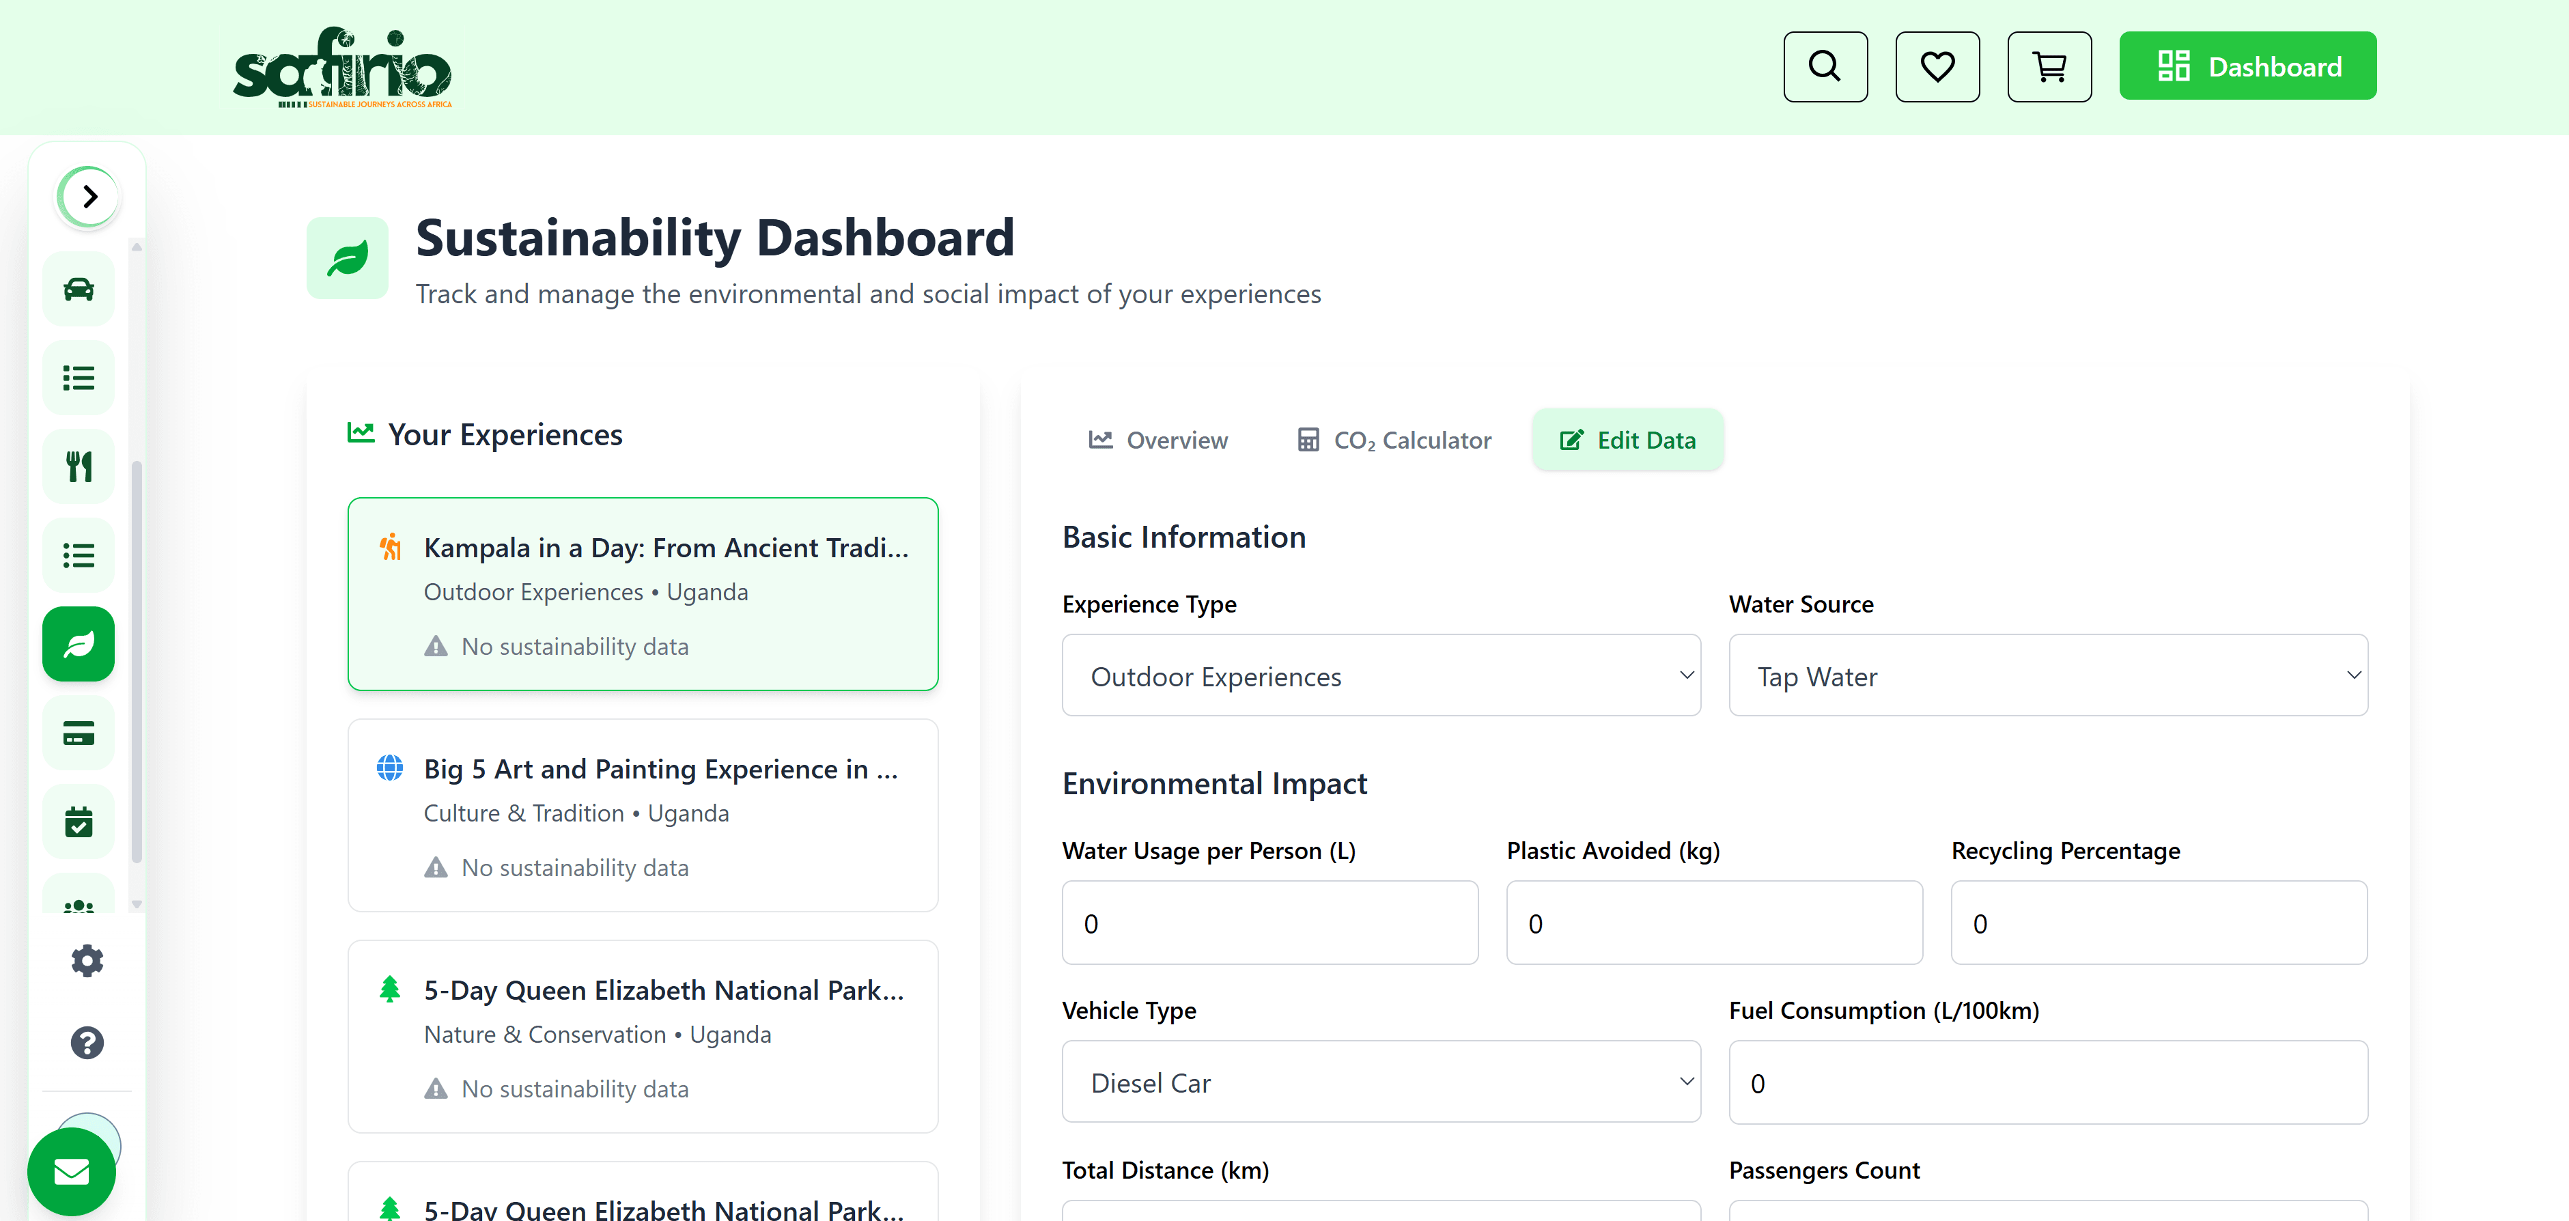Viewport: 2569px width, 1221px height.
Task: Open the shopping cart icon
Action: pyautogui.click(x=2049, y=67)
